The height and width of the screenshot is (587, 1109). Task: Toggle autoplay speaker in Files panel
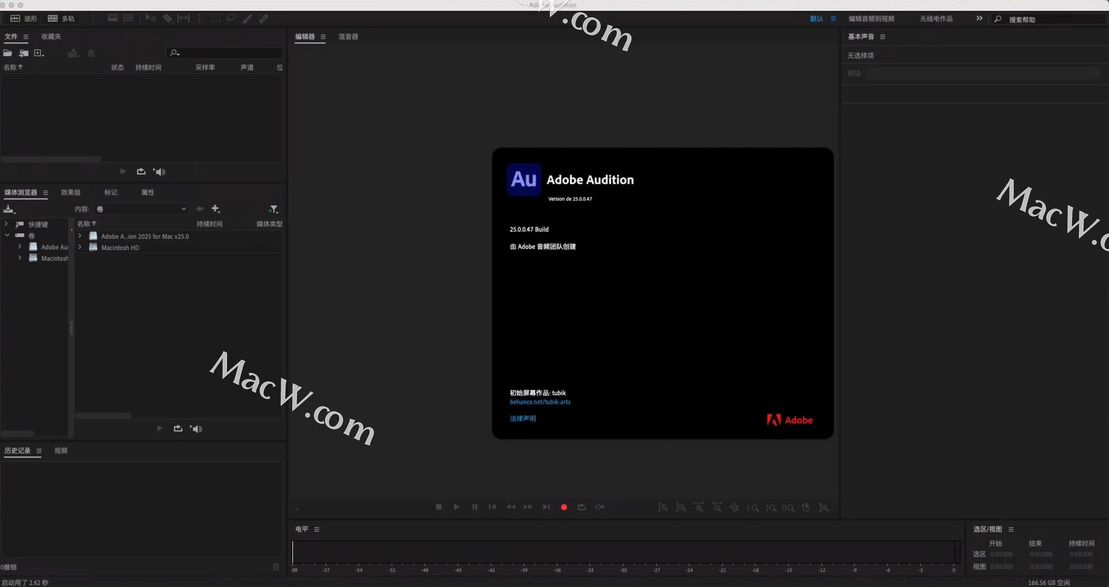click(x=159, y=172)
